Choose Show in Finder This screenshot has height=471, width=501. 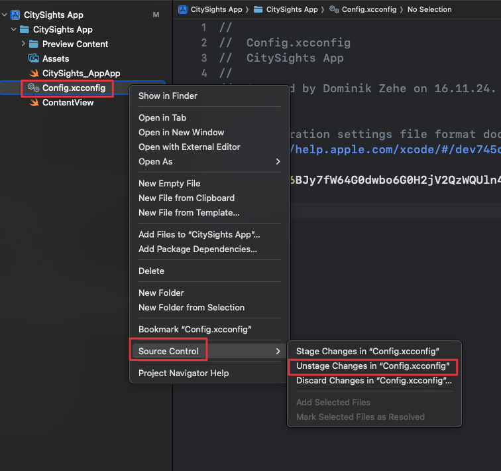tap(209, 96)
